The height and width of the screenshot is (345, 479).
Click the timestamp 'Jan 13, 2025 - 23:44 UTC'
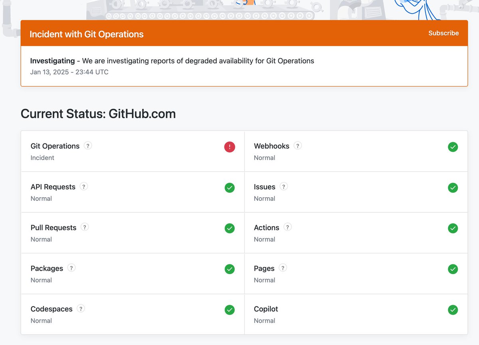69,72
